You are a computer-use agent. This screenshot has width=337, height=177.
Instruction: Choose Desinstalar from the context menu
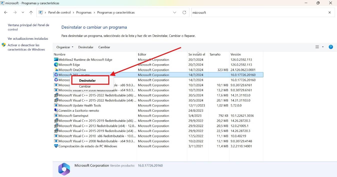pos(87,80)
